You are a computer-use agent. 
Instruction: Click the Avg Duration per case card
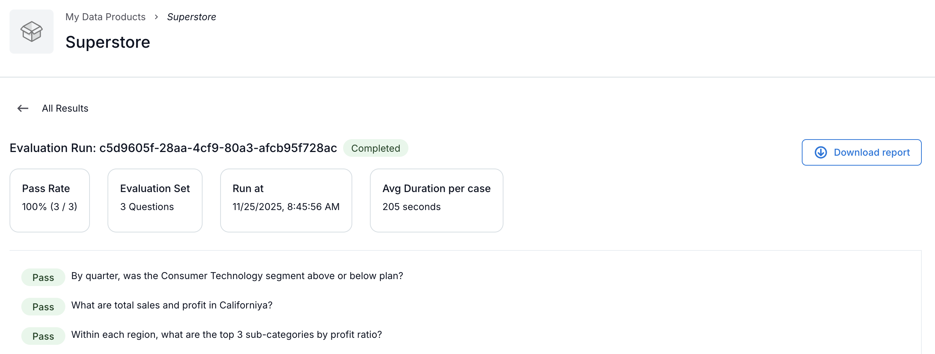pos(436,200)
